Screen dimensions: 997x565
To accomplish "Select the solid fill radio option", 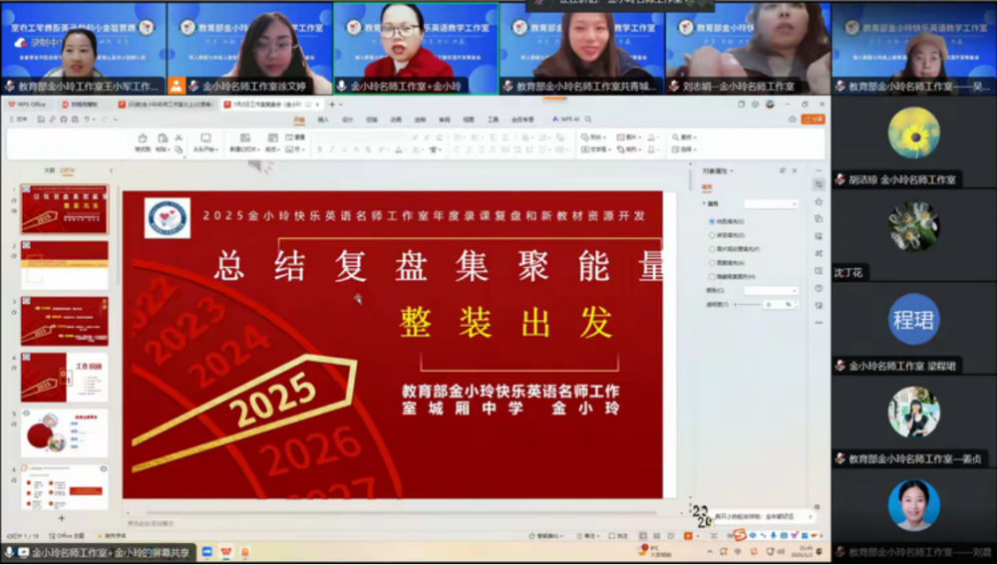I will point(712,221).
